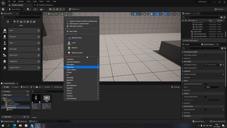Screen dimensions: 227x128
Task: Toggle rotation snapping in the viewport toolbar
Action: tap(158, 14)
